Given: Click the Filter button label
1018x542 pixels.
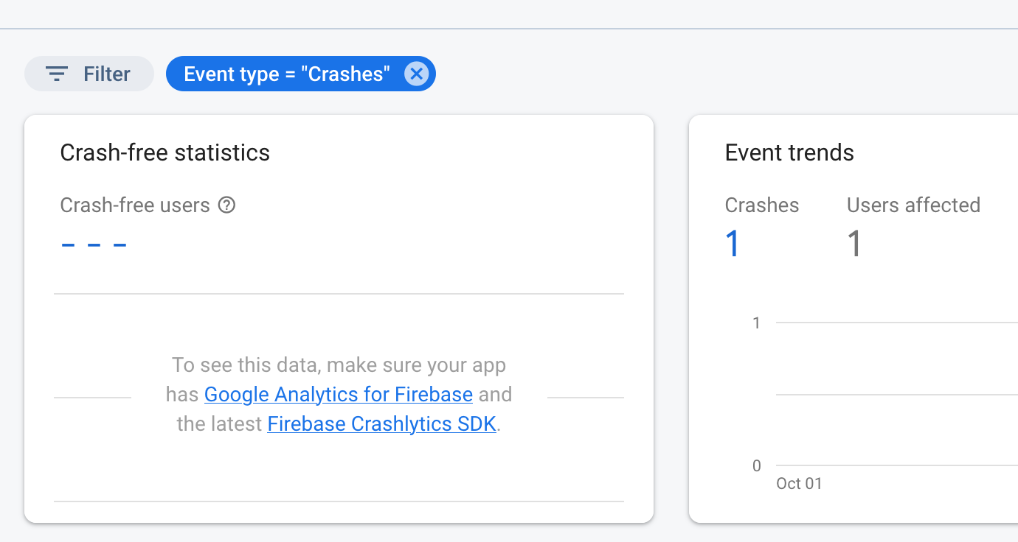Looking at the screenshot, I should click(106, 74).
